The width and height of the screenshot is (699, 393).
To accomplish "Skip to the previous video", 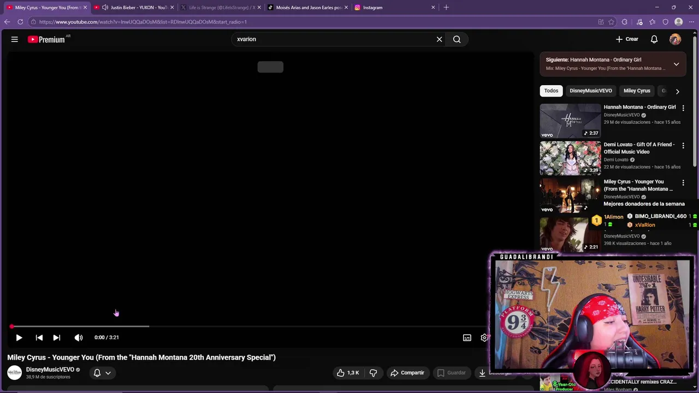I will click(39, 337).
